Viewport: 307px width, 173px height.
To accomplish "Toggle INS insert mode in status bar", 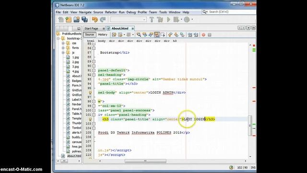I will [x=253, y=168].
